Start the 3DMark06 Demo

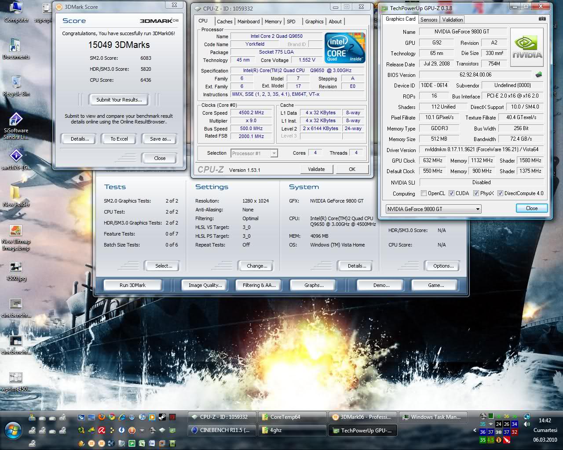coord(381,285)
